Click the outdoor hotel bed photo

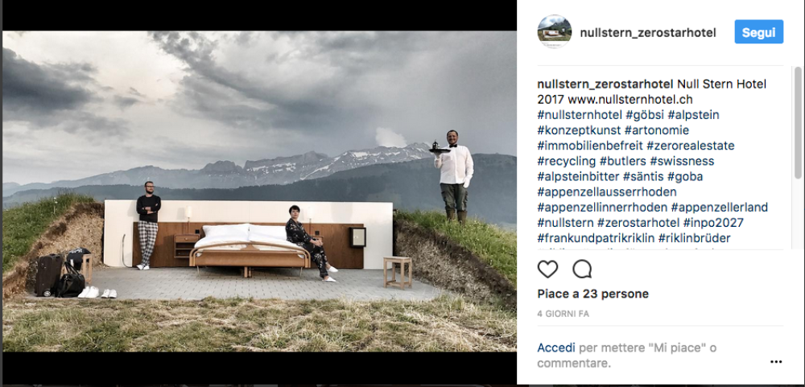(x=260, y=191)
